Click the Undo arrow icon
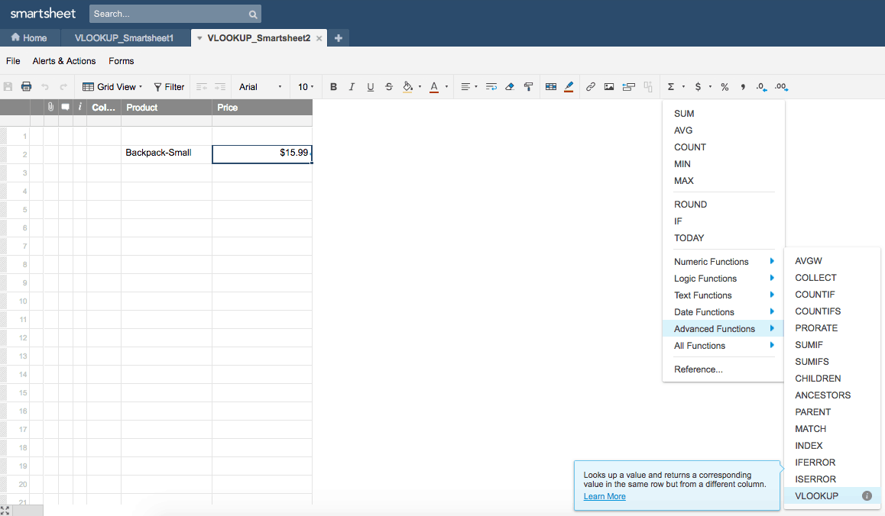 coord(45,87)
